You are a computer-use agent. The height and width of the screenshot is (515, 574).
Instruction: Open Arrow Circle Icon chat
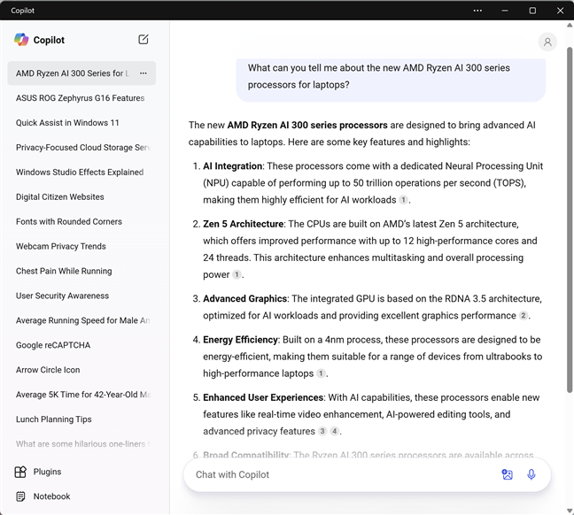[81, 370]
